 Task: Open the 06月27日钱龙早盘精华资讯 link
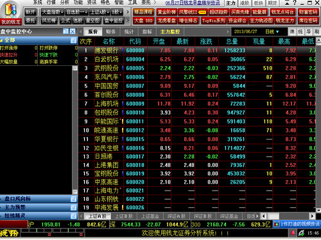tap(193, 3)
